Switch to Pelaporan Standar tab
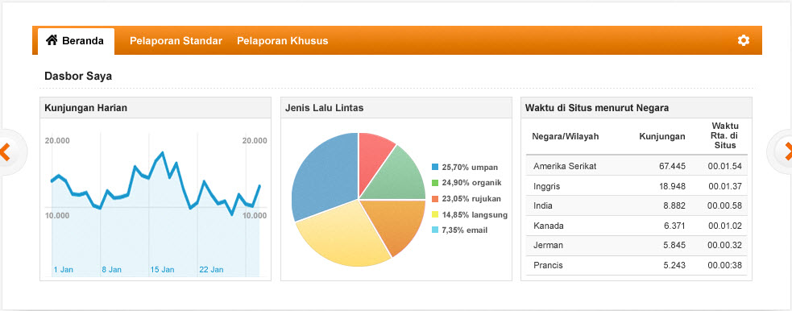This screenshot has height=311, width=792. tap(176, 41)
